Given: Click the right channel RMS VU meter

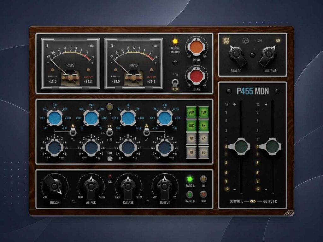Looking at the screenshot, I should tap(134, 63).
